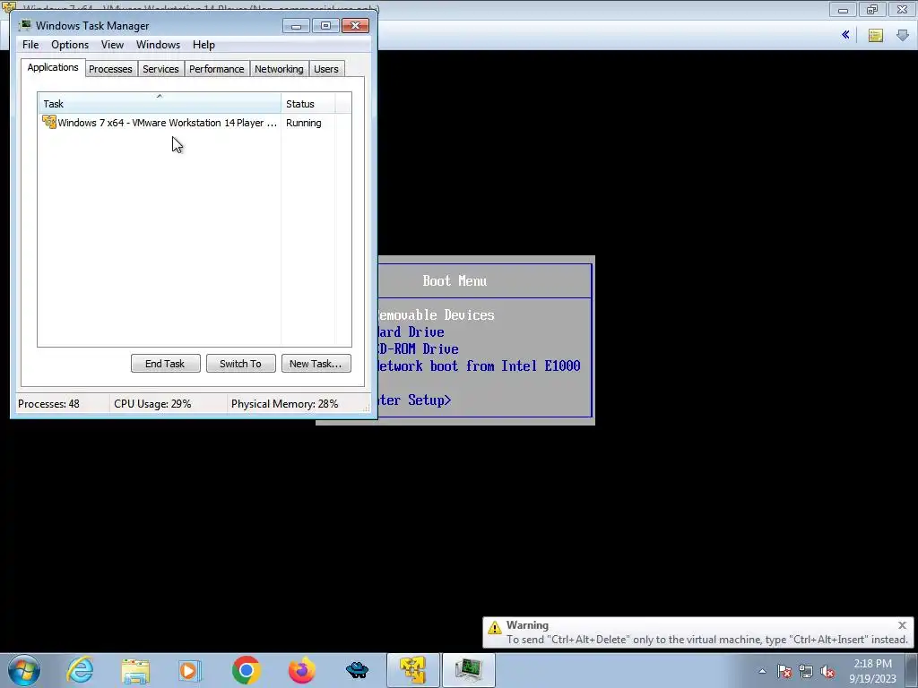Image resolution: width=918 pixels, height=688 pixels.
Task: Click the Warning triangle icon in notification
Action: coord(495,628)
